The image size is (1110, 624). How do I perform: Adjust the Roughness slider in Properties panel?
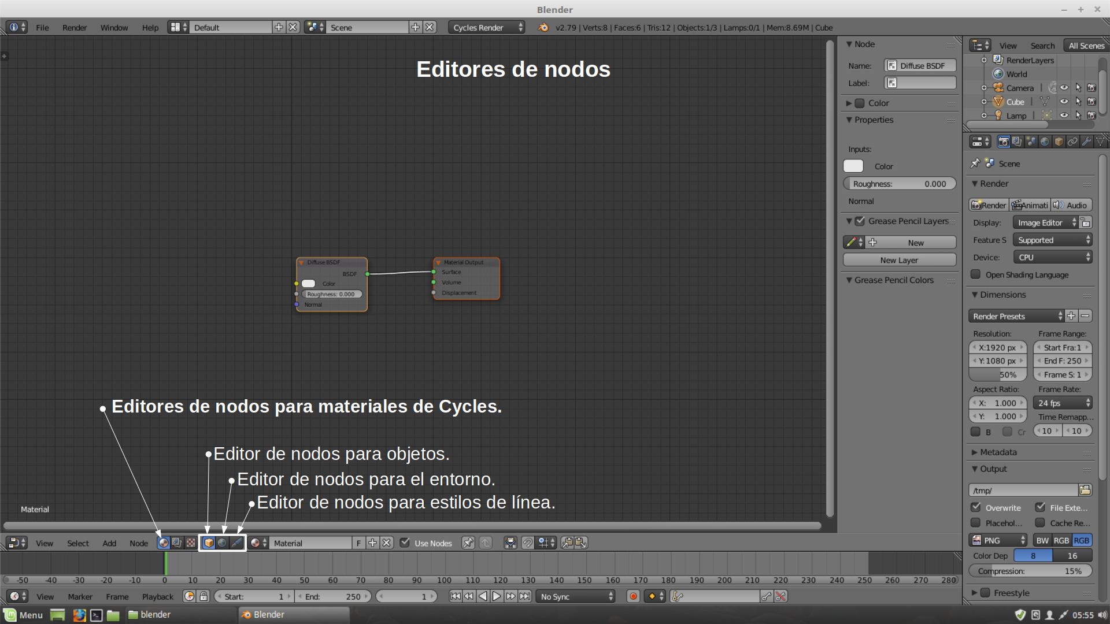(x=900, y=184)
